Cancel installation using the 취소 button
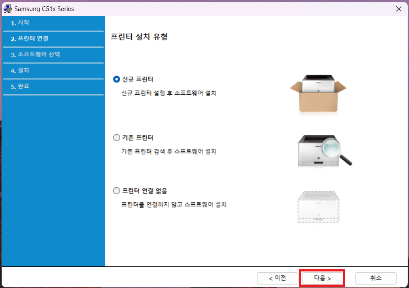 tap(376, 278)
